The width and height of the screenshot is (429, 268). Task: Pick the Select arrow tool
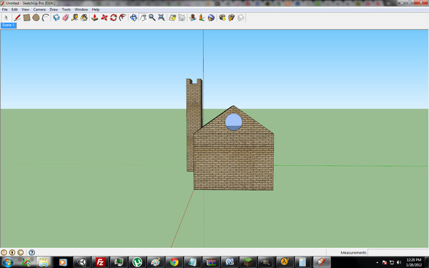(x=6, y=18)
